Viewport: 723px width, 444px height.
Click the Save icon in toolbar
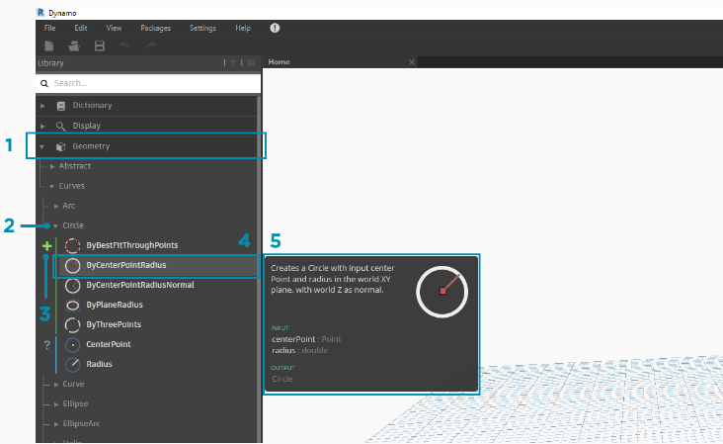(99, 45)
